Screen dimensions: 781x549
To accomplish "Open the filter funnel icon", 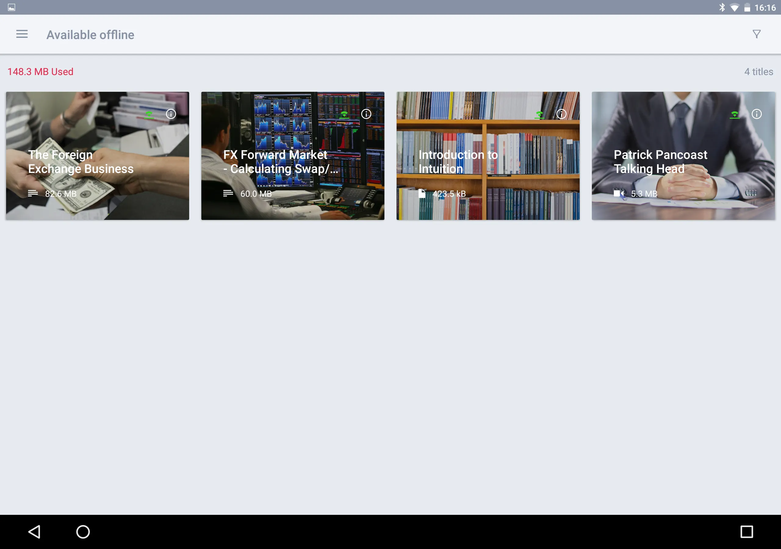I will (757, 34).
